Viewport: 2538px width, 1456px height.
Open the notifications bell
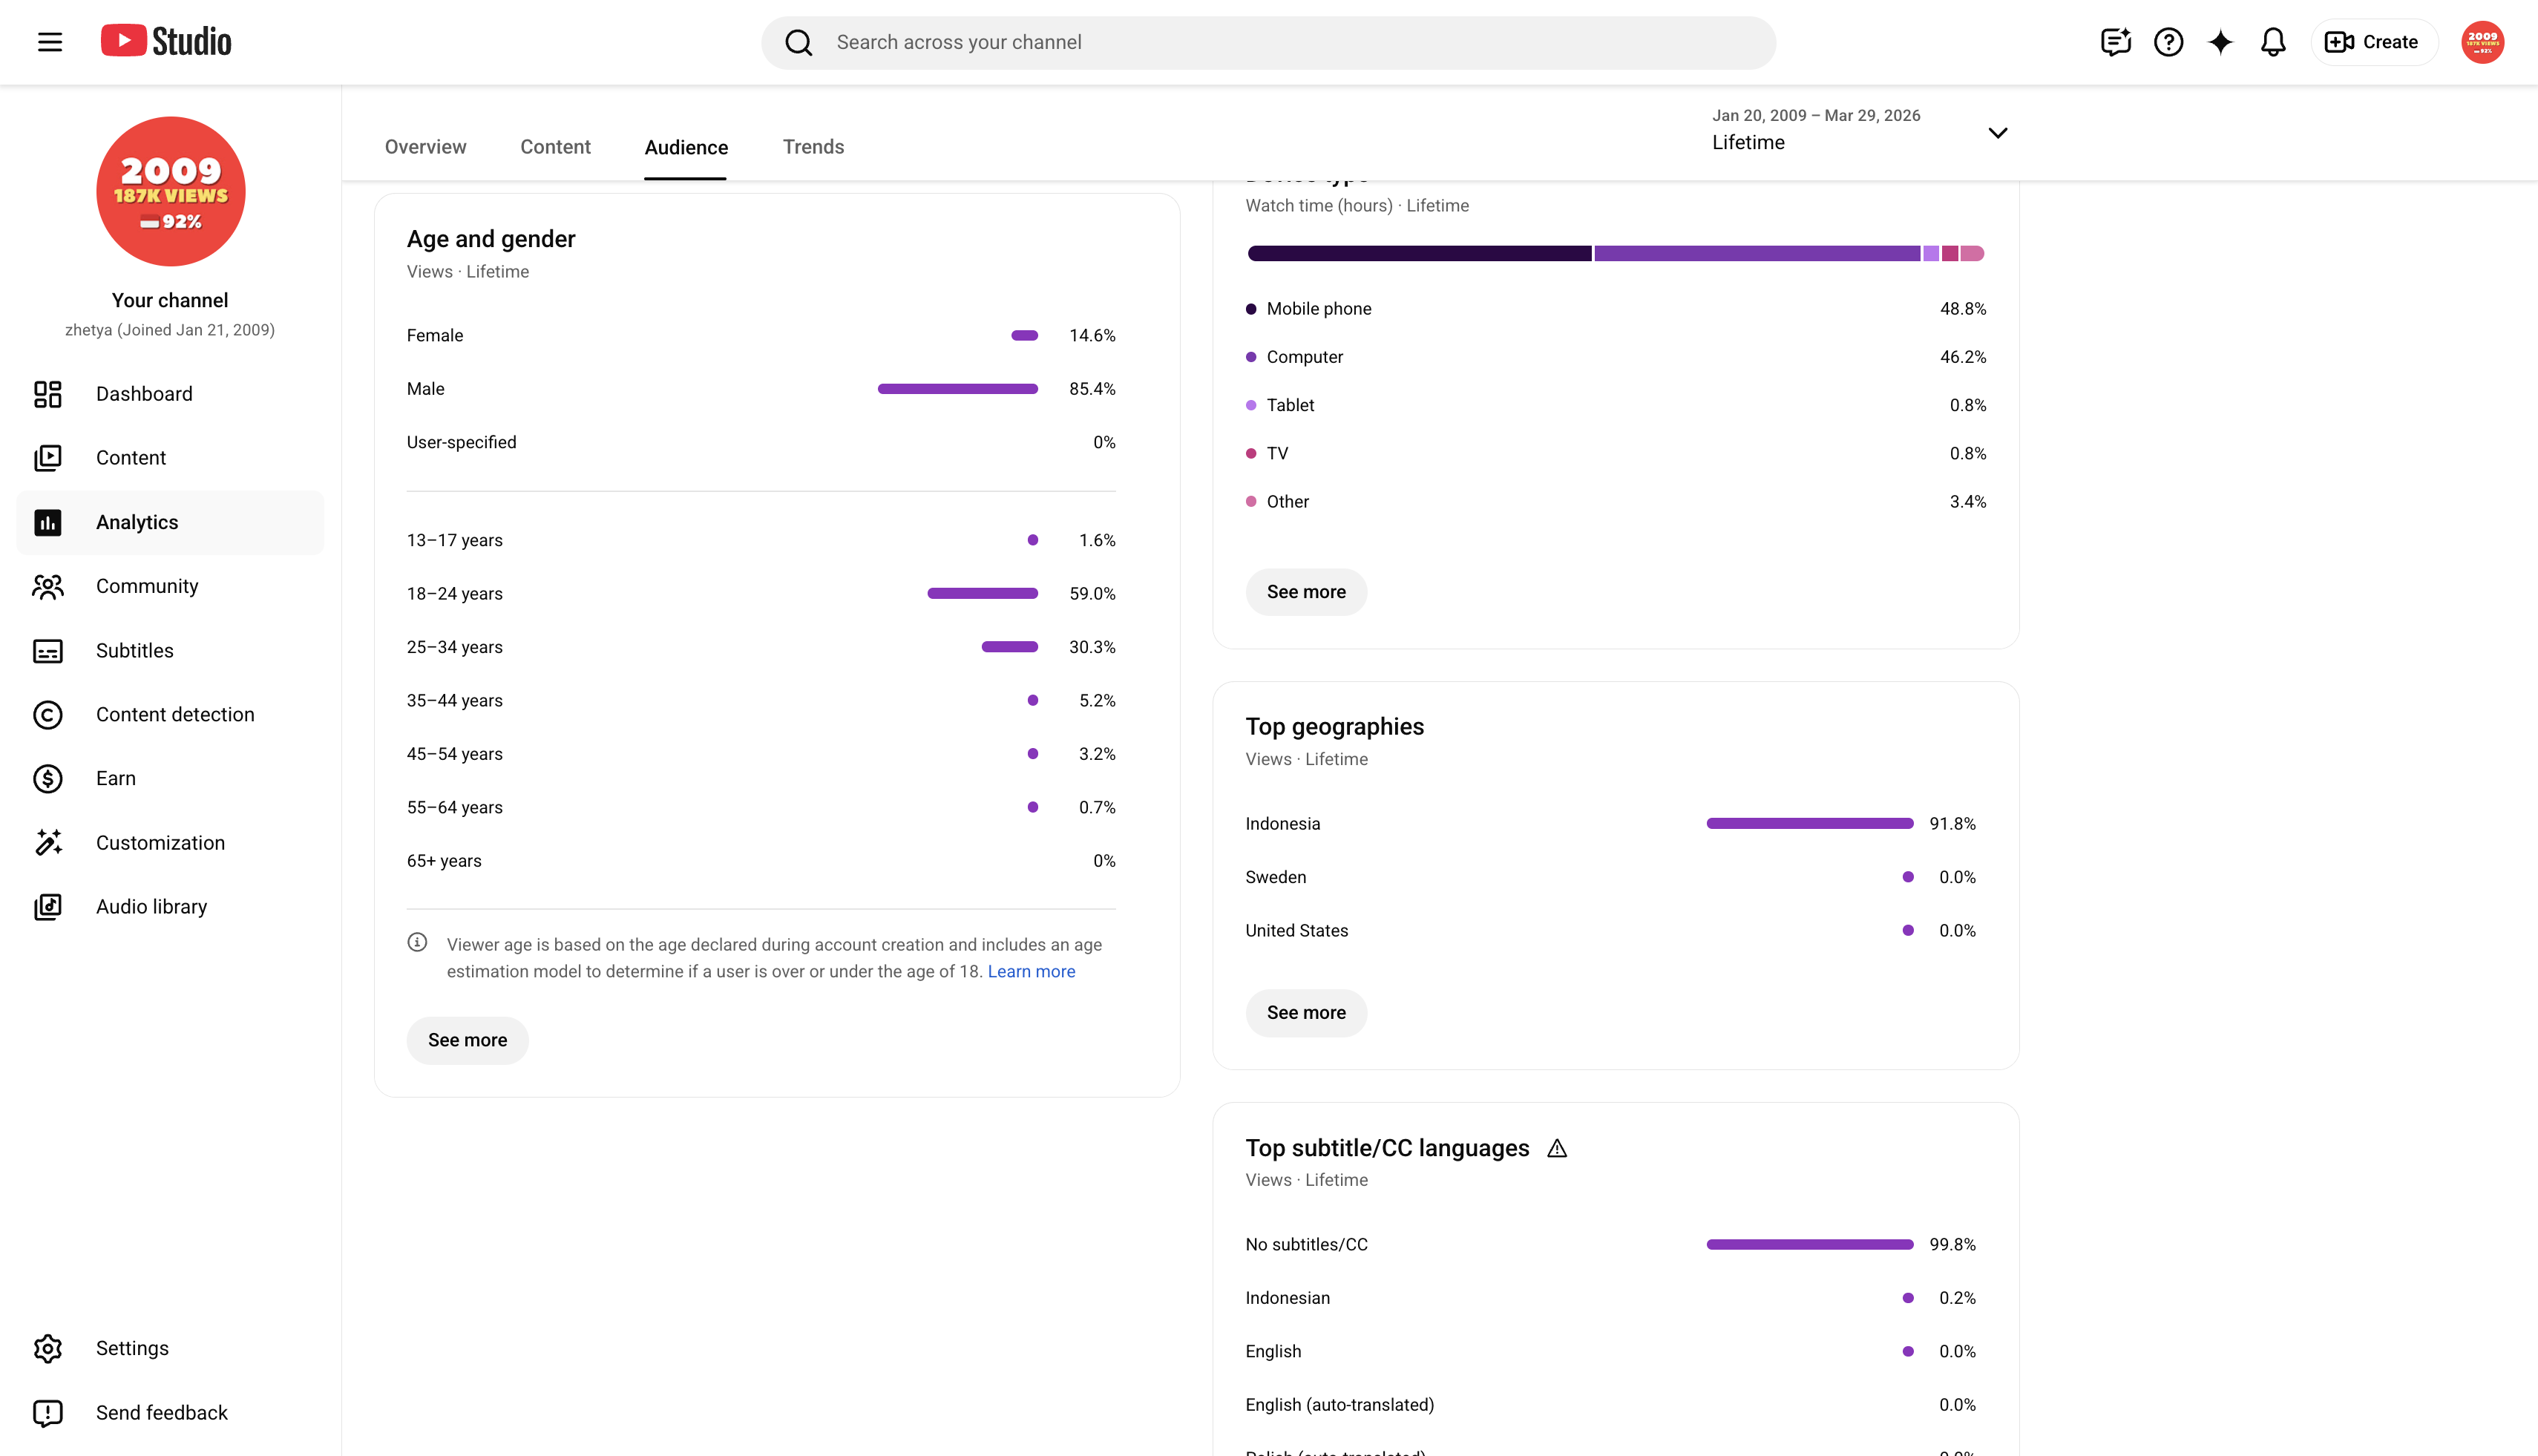(2273, 42)
